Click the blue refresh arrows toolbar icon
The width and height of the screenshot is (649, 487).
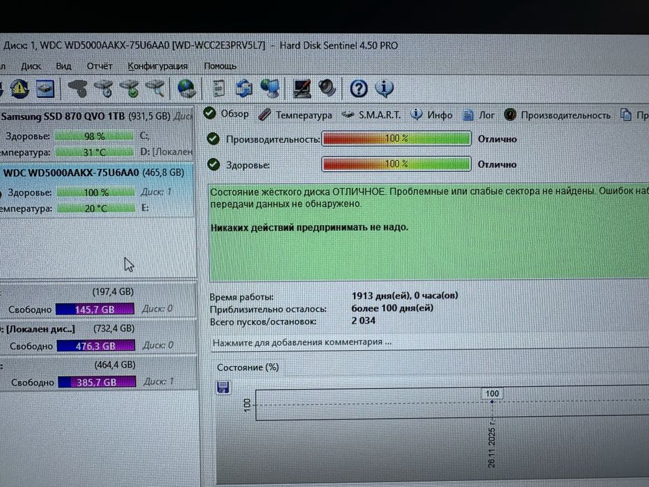point(243,88)
